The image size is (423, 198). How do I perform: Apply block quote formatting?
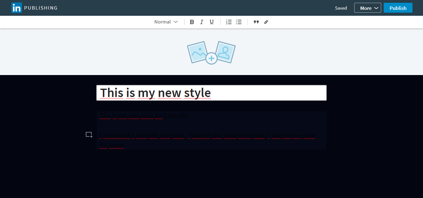click(256, 22)
